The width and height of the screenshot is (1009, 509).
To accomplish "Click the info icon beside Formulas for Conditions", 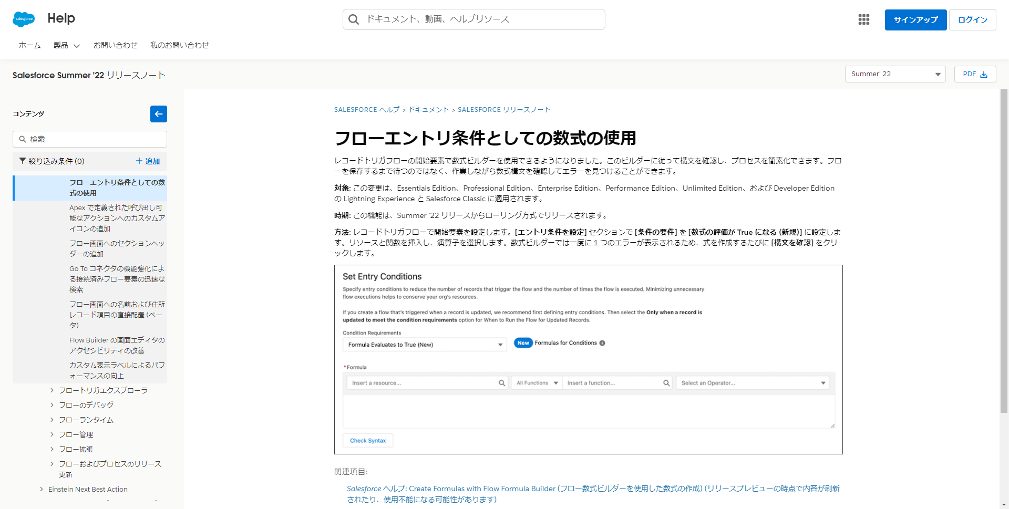I will tap(602, 343).
